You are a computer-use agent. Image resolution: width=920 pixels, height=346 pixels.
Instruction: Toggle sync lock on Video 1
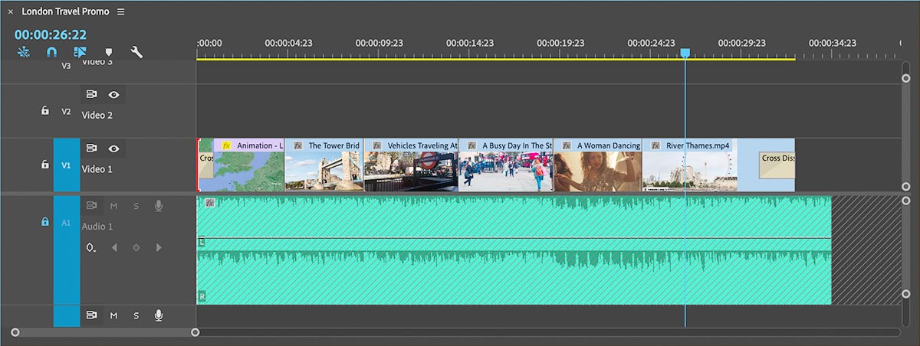pyautogui.click(x=91, y=149)
